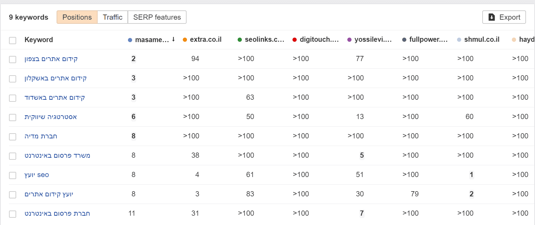Viewport: 535px width, 225px height.
Task: Switch to the Traffic tab
Action: pos(112,17)
